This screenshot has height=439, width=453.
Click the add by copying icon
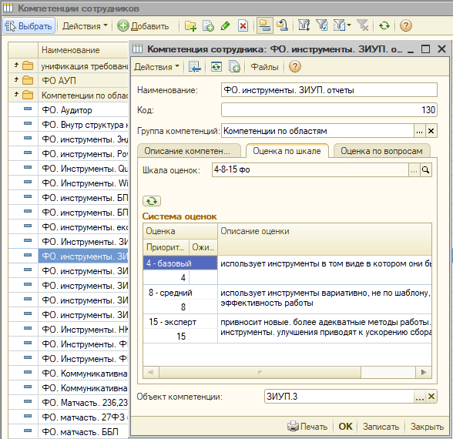coord(208,26)
